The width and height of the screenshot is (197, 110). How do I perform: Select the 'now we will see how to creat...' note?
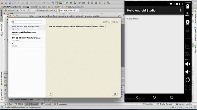(27, 28)
